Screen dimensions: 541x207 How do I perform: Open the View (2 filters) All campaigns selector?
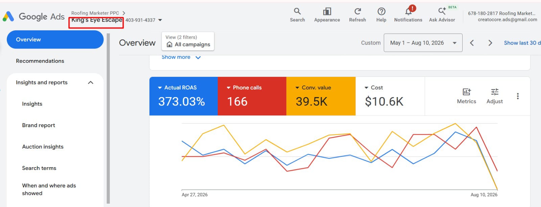click(188, 41)
